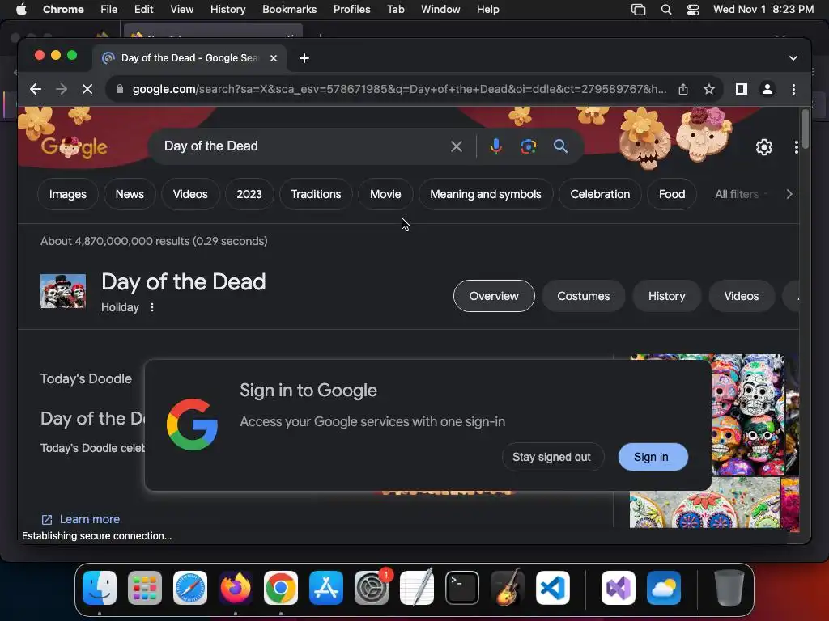Select the 2023 filter chip
829x621 pixels.
point(249,194)
